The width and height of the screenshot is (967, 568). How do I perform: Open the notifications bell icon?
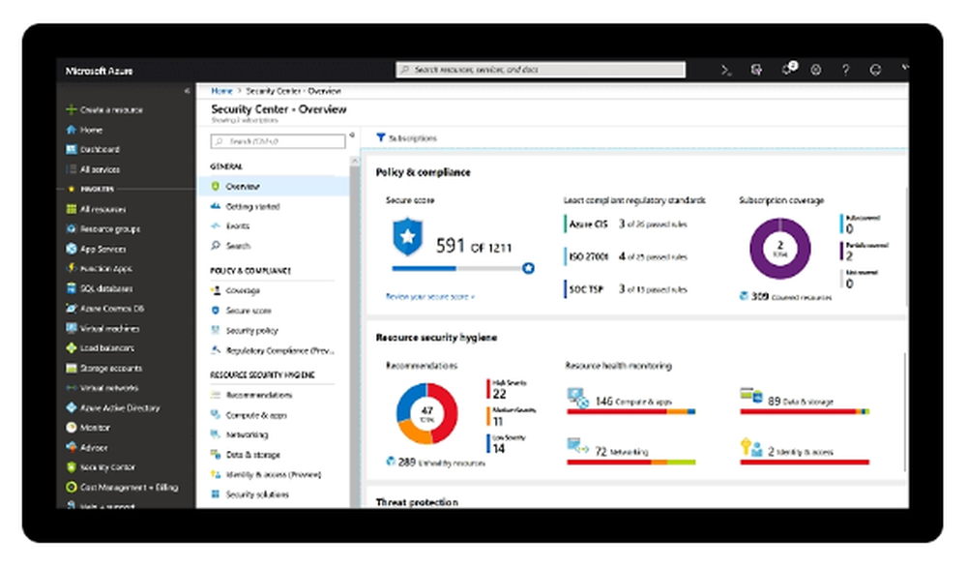point(787,69)
